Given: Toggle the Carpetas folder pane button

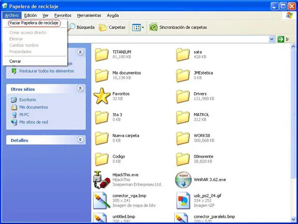Looking at the screenshot, I should coord(112,28).
